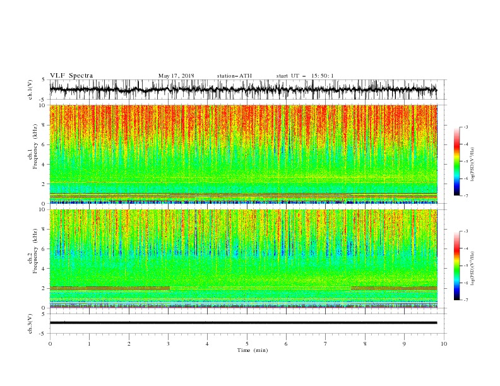The width and height of the screenshot is (500, 386).
Task: Click the ch.1 PSD color bar
Action: pyautogui.click(x=456, y=161)
